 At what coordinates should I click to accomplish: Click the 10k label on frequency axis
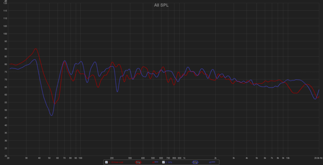288,158
